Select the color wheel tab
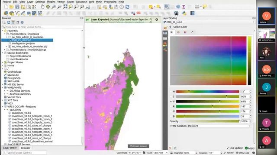 (178, 32)
